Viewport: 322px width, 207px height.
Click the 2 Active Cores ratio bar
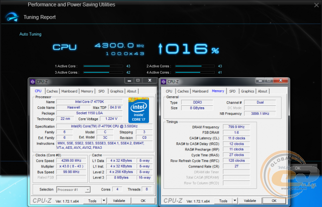pos(195,66)
